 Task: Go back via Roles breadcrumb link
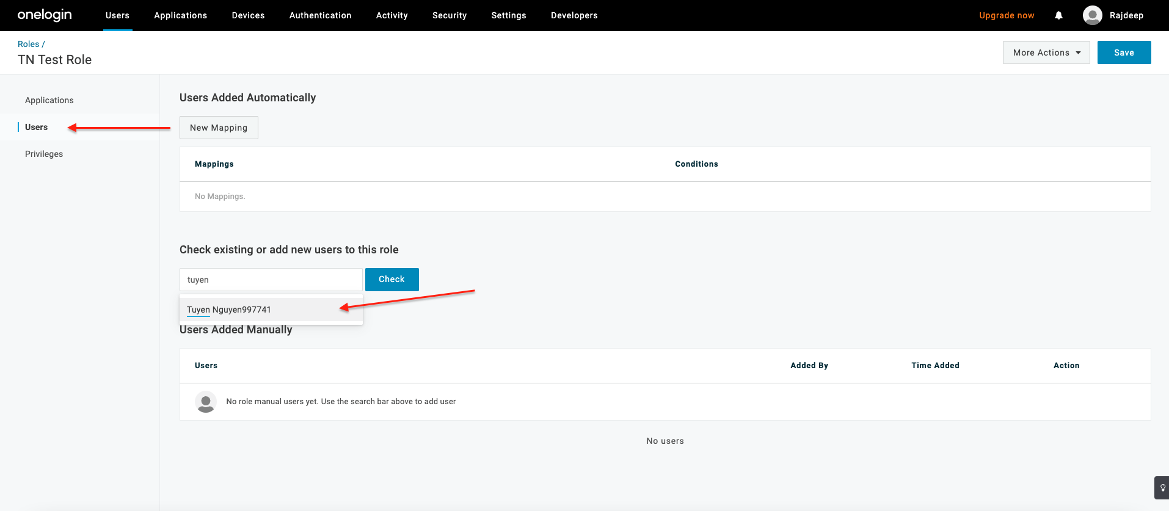28,44
